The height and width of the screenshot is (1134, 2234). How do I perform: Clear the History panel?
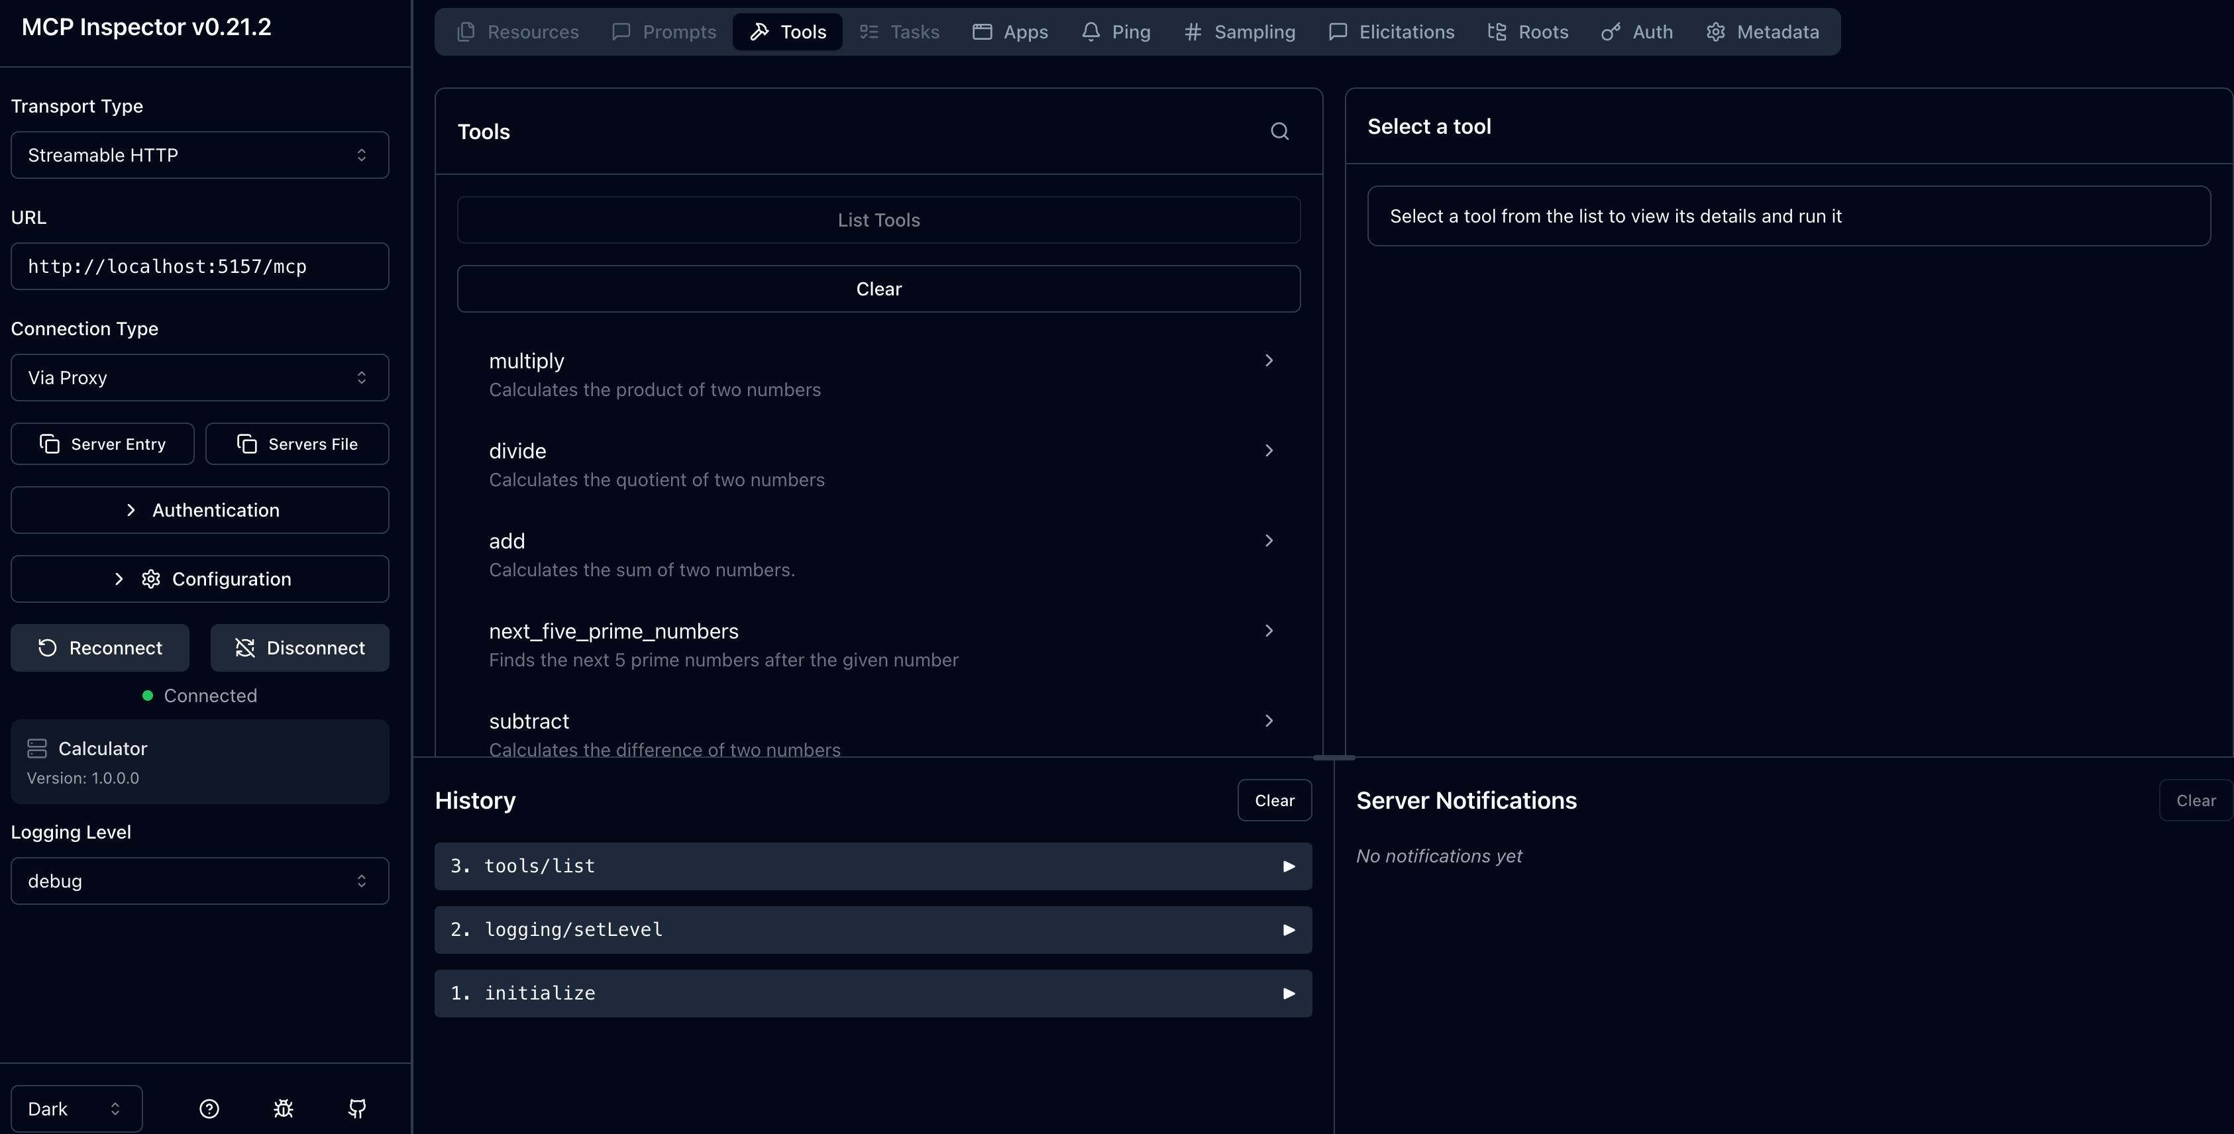(1274, 800)
